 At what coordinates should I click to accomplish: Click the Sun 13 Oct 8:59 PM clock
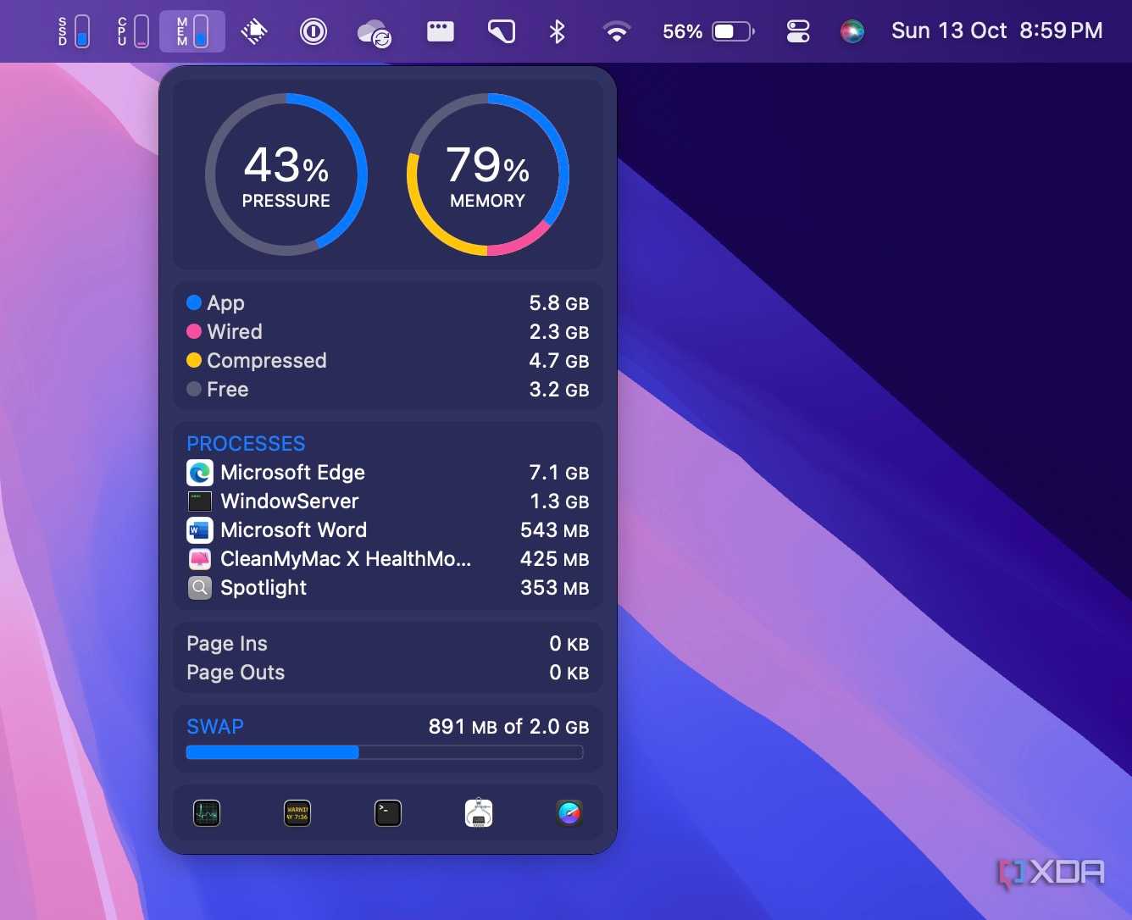[x=997, y=31]
